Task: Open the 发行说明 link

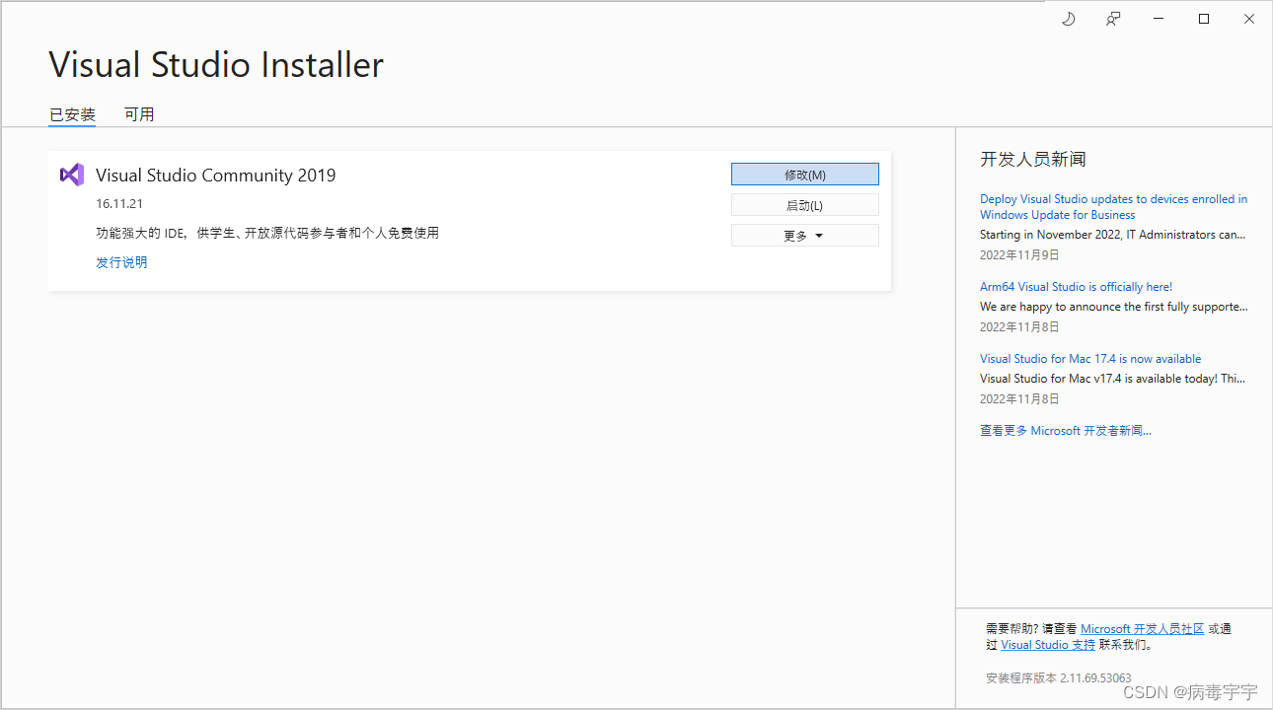Action: (x=121, y=262)
